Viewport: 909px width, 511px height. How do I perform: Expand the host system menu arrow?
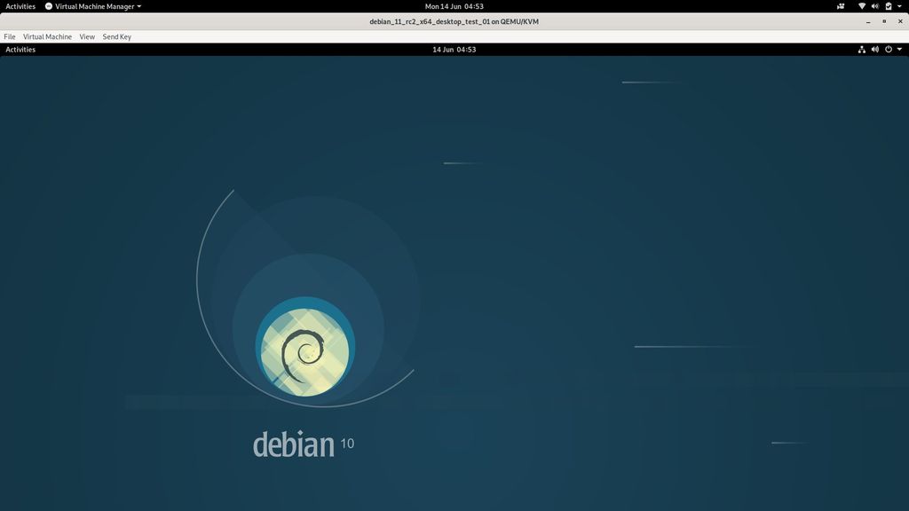(900, 6)
